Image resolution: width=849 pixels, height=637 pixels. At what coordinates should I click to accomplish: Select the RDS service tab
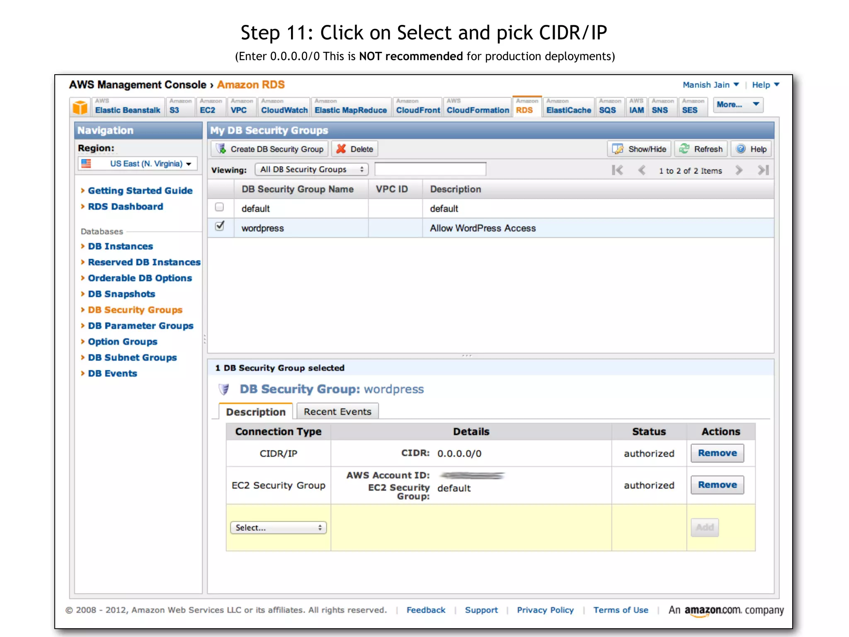pos(527,107)
